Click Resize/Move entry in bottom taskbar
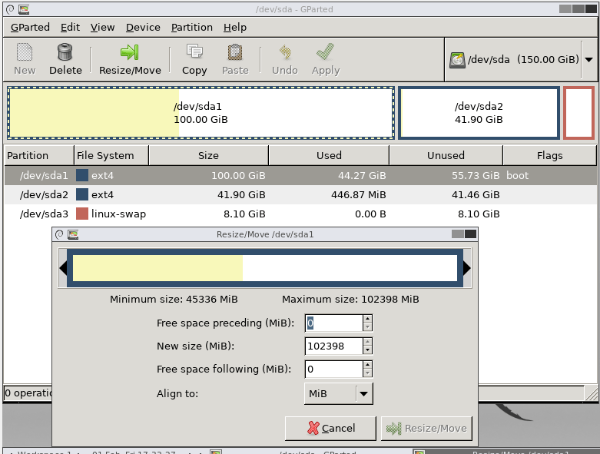600x454 pixels. pos(506,452)
